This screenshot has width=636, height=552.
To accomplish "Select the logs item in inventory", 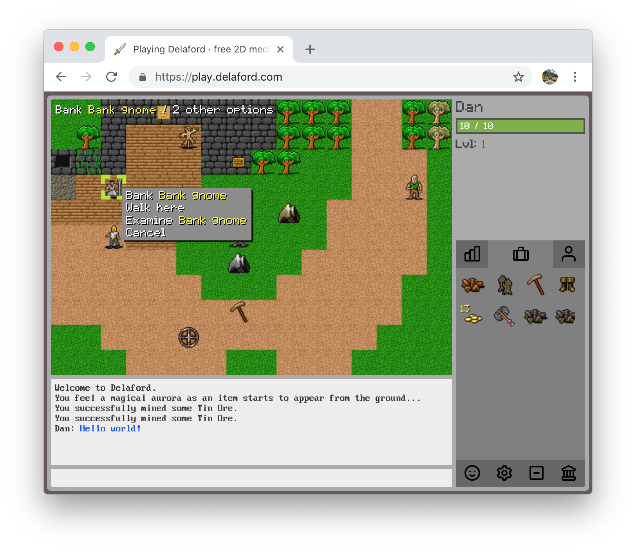I will pos(473,285).
